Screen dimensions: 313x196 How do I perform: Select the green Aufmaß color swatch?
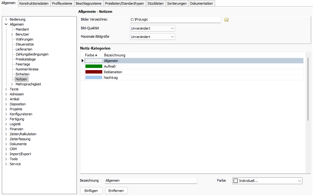coord(94,66)
